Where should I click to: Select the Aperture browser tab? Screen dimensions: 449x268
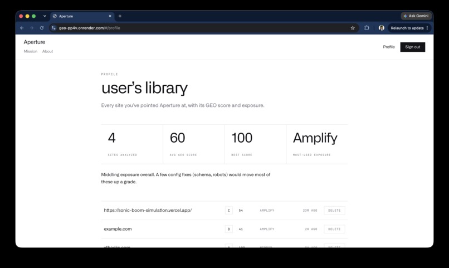pyautogui.click(x=82, y=16)
